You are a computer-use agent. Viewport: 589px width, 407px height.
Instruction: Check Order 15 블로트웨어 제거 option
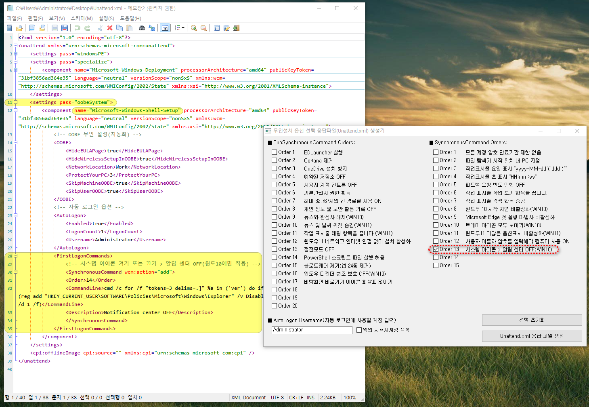coord(274,266)
